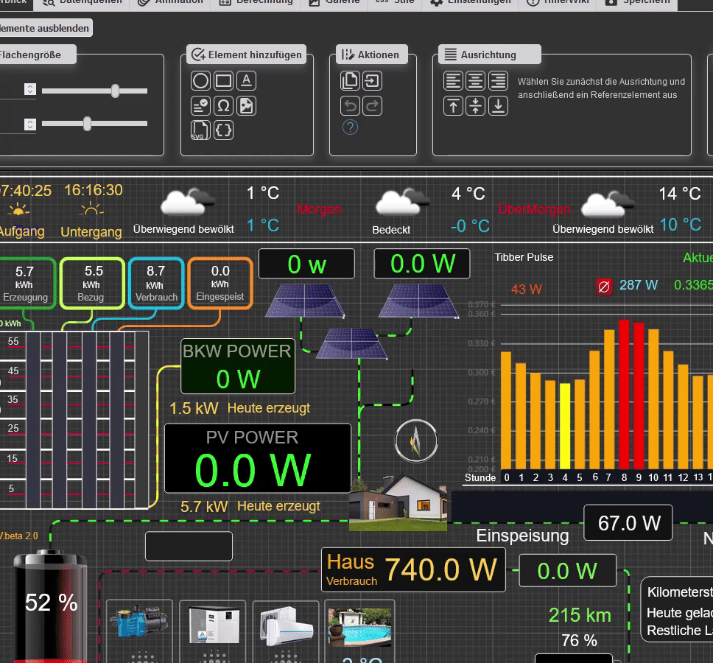713x663 pixels.
Task: Click the 'Elemente ausblenden' button
Action: tap(44, 29)
